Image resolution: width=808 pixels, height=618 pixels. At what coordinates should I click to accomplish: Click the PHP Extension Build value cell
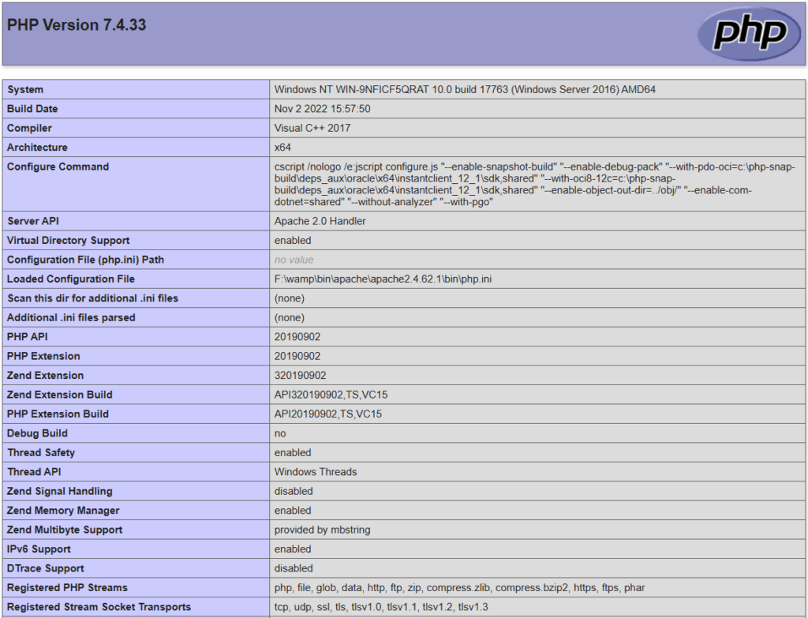coord(328,414)
